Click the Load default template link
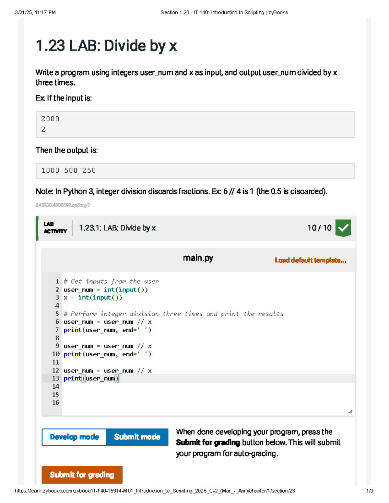Image resolution: width=389 pixels, height=503 pixels. (310, 260)
